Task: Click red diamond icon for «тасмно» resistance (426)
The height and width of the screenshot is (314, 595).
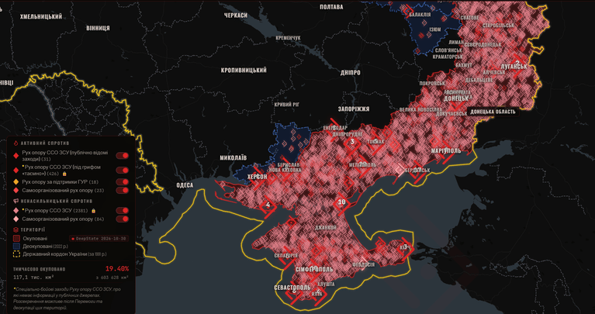Action: tap(16, 170)
